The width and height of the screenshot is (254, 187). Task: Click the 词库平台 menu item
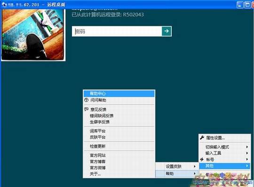119,131
